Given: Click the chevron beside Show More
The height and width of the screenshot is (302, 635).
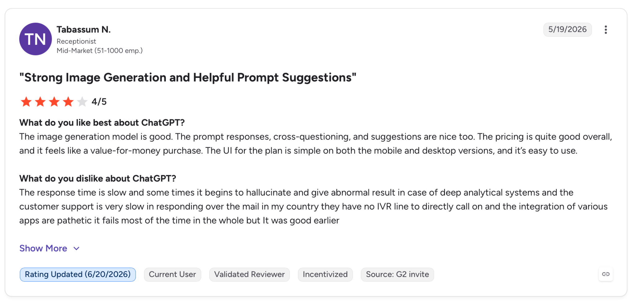Looking at the screenshot, I should coord(77,248).
